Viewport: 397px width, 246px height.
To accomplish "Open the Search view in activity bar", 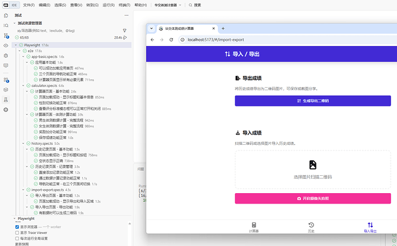I will (6, 25).
